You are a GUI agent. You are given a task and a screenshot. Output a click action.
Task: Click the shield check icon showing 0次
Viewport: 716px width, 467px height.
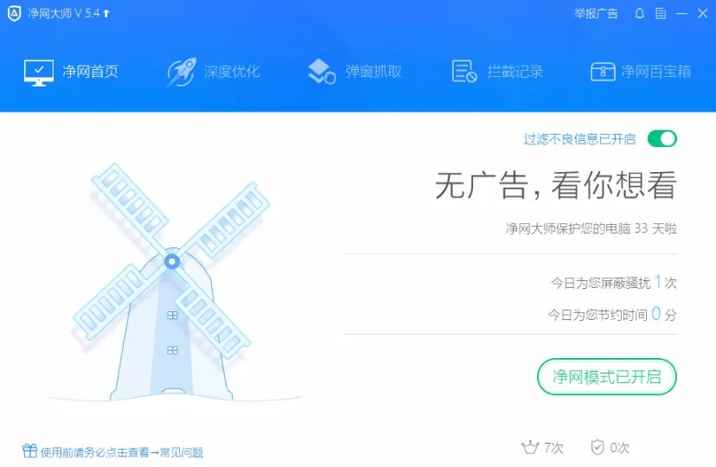(598, 447)
